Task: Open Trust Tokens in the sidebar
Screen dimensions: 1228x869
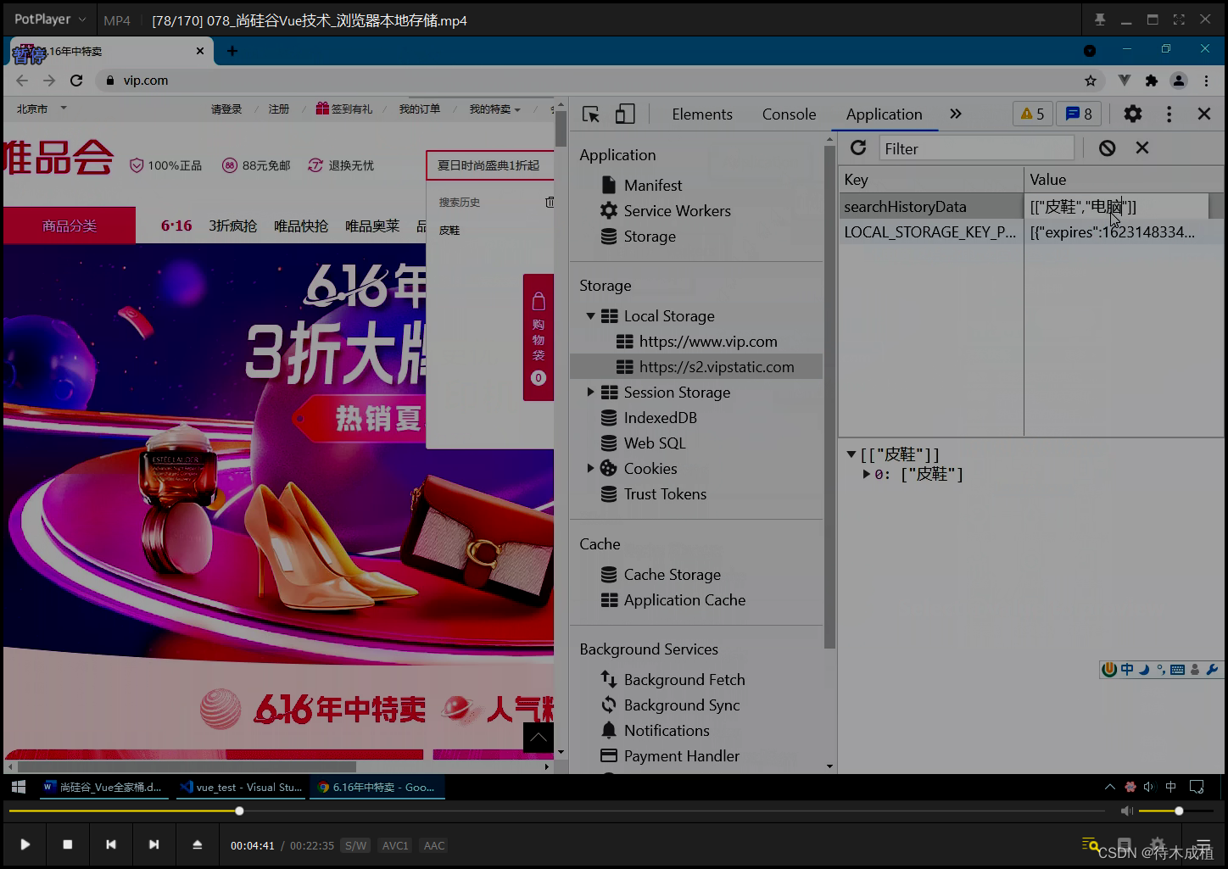Action: point(665,494)
